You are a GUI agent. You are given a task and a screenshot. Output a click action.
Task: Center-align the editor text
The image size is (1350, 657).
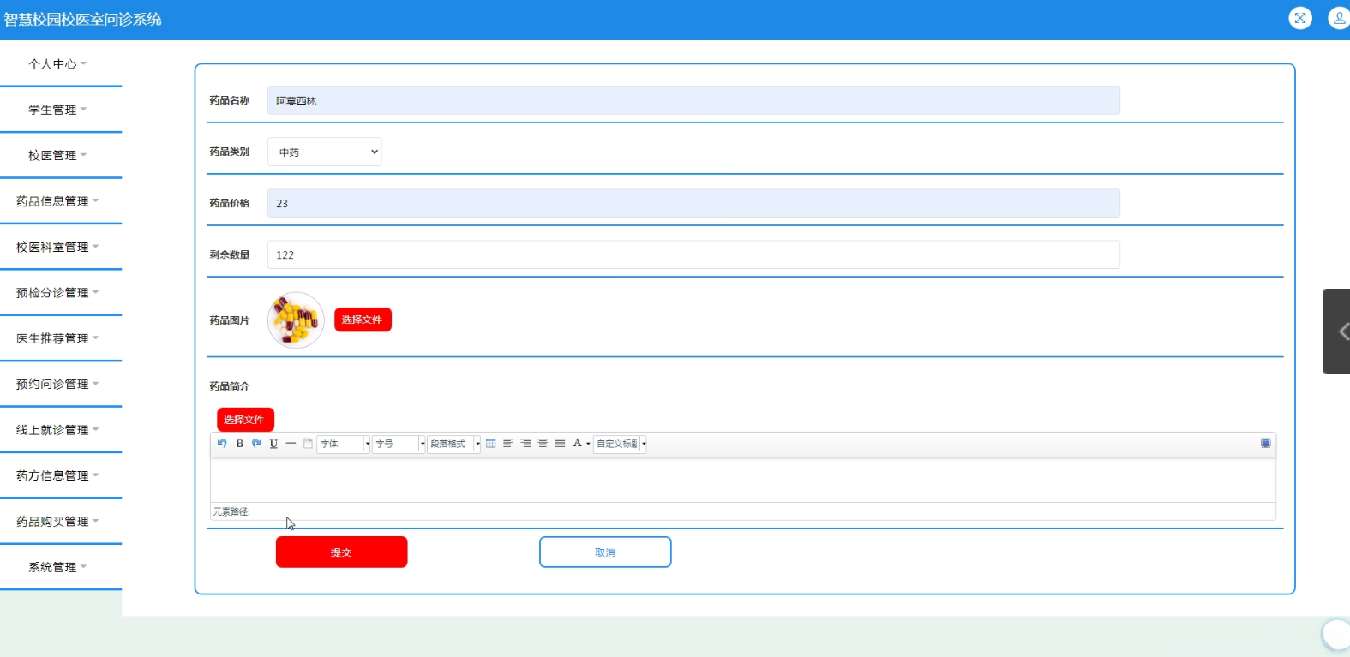(x=543, y=444)
